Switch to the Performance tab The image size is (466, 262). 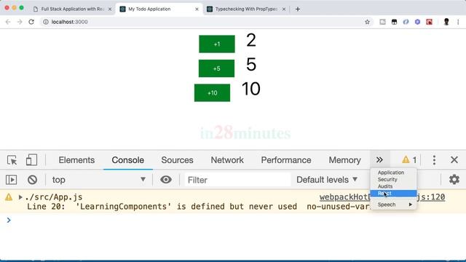286,160
